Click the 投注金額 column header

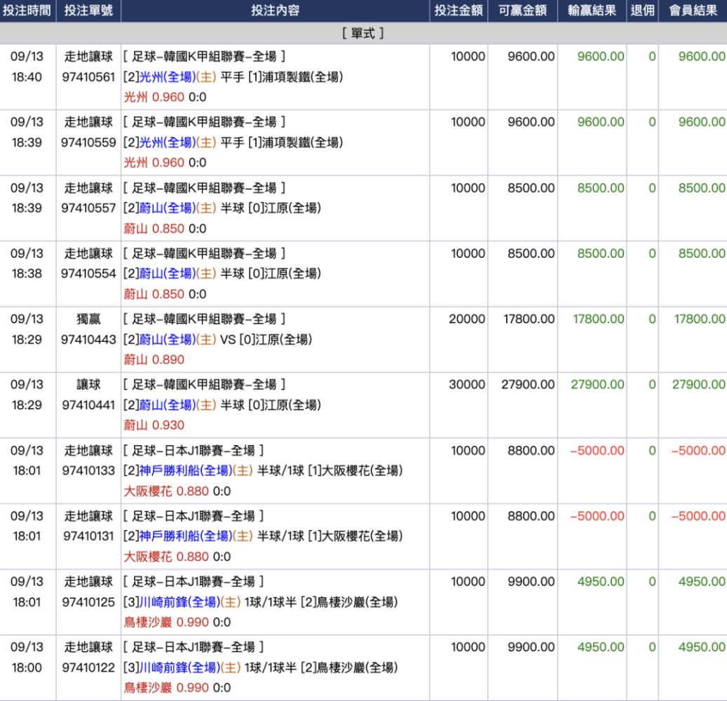pos(458,11)
